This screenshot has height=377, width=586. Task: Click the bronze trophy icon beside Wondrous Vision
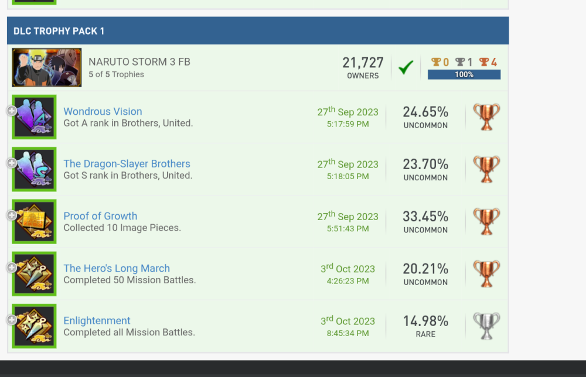click(x=486, y=116)
